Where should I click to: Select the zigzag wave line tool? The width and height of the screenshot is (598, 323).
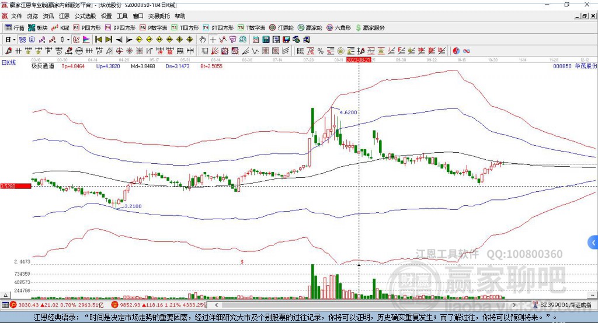point(255,51)
